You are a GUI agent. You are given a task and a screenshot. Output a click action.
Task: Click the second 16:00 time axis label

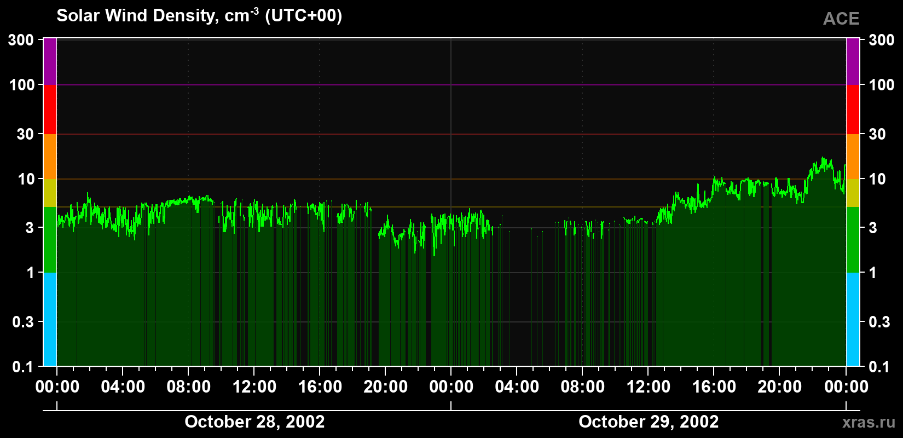click(x=714, y=387)
